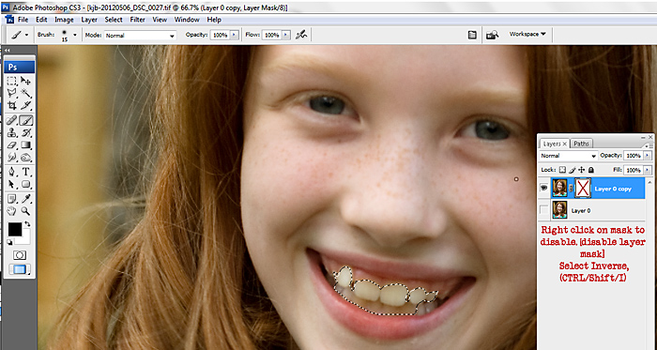Open the layer blend mode dropdown
The width and height of the screenshot is (657, 350).
[x=568, y=156]
